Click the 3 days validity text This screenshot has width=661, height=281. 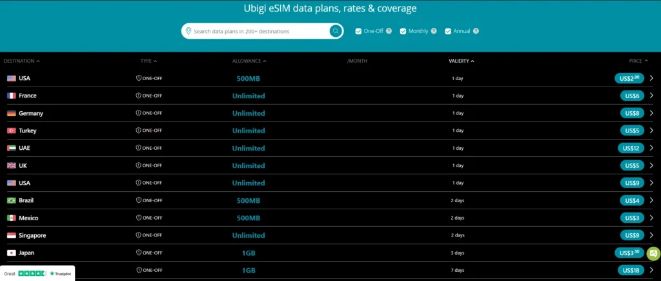(x=458, y=253)
